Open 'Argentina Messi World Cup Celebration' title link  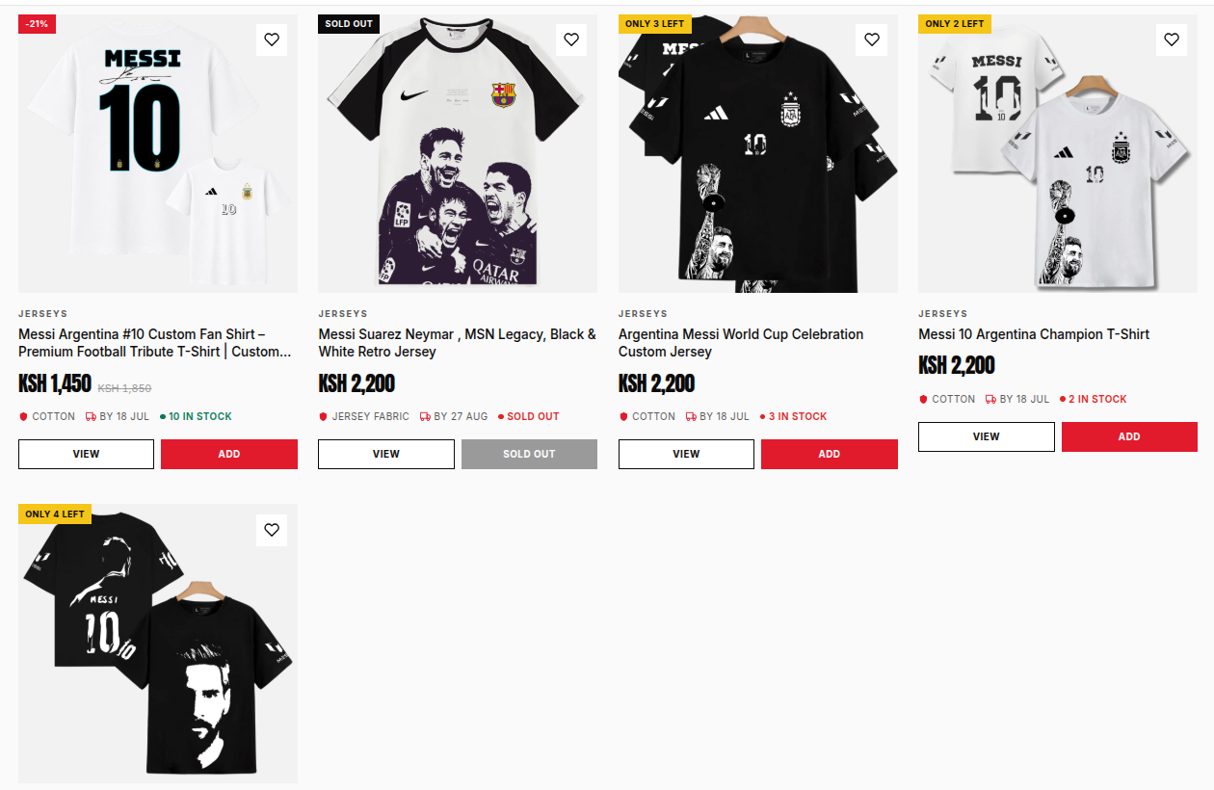click(741, 343)
